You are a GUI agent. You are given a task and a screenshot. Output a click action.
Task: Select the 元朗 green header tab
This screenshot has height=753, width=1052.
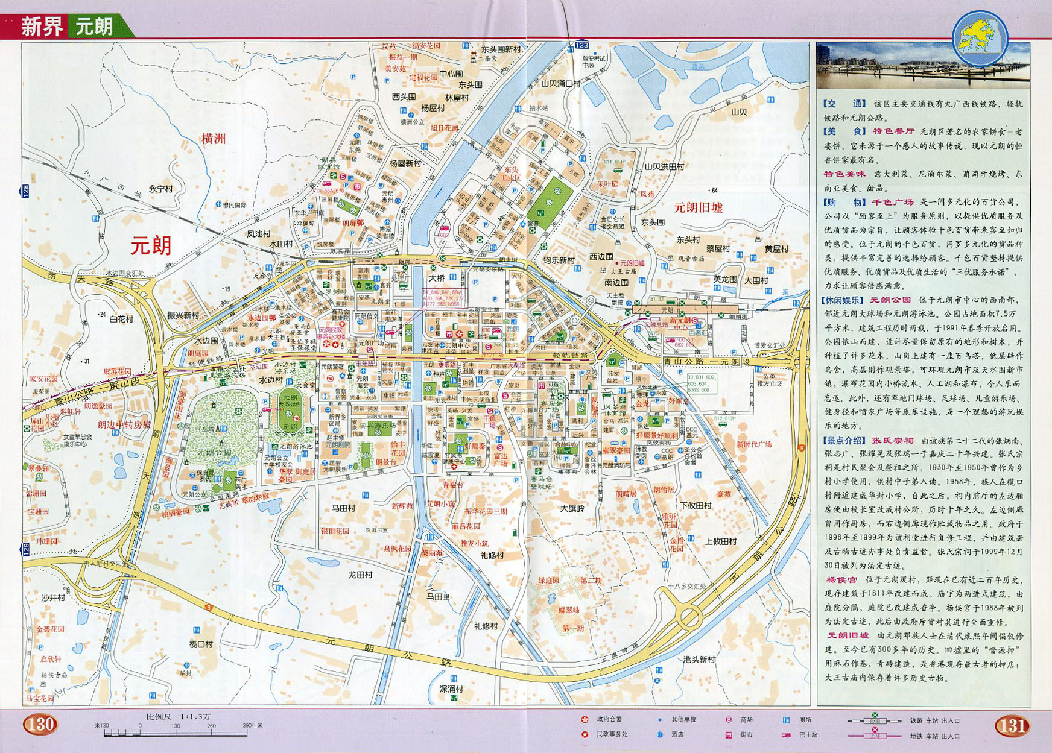(95, 27)
